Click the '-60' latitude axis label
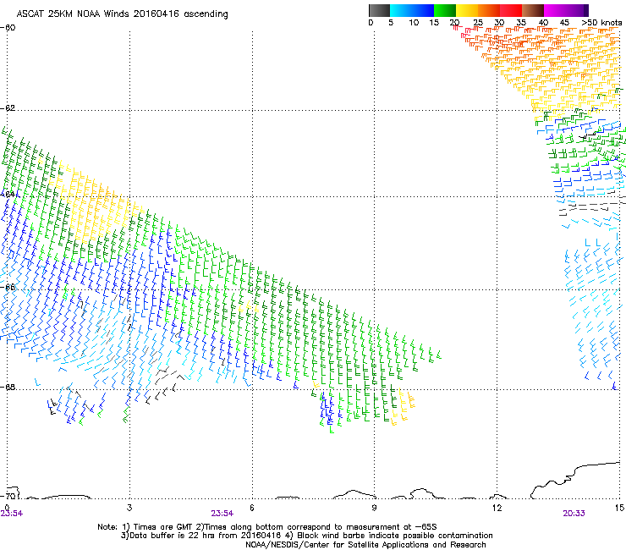Viewport: 626px width, 550px height. pos(8,28)
